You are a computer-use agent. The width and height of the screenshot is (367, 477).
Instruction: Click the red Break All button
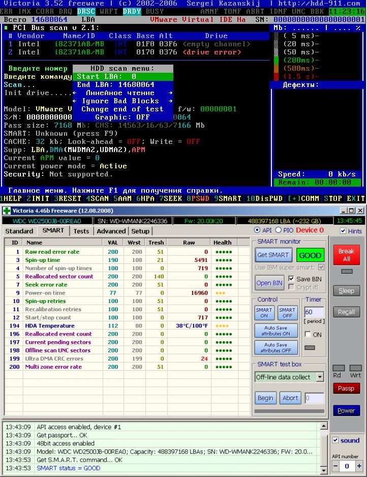(346, 255)
